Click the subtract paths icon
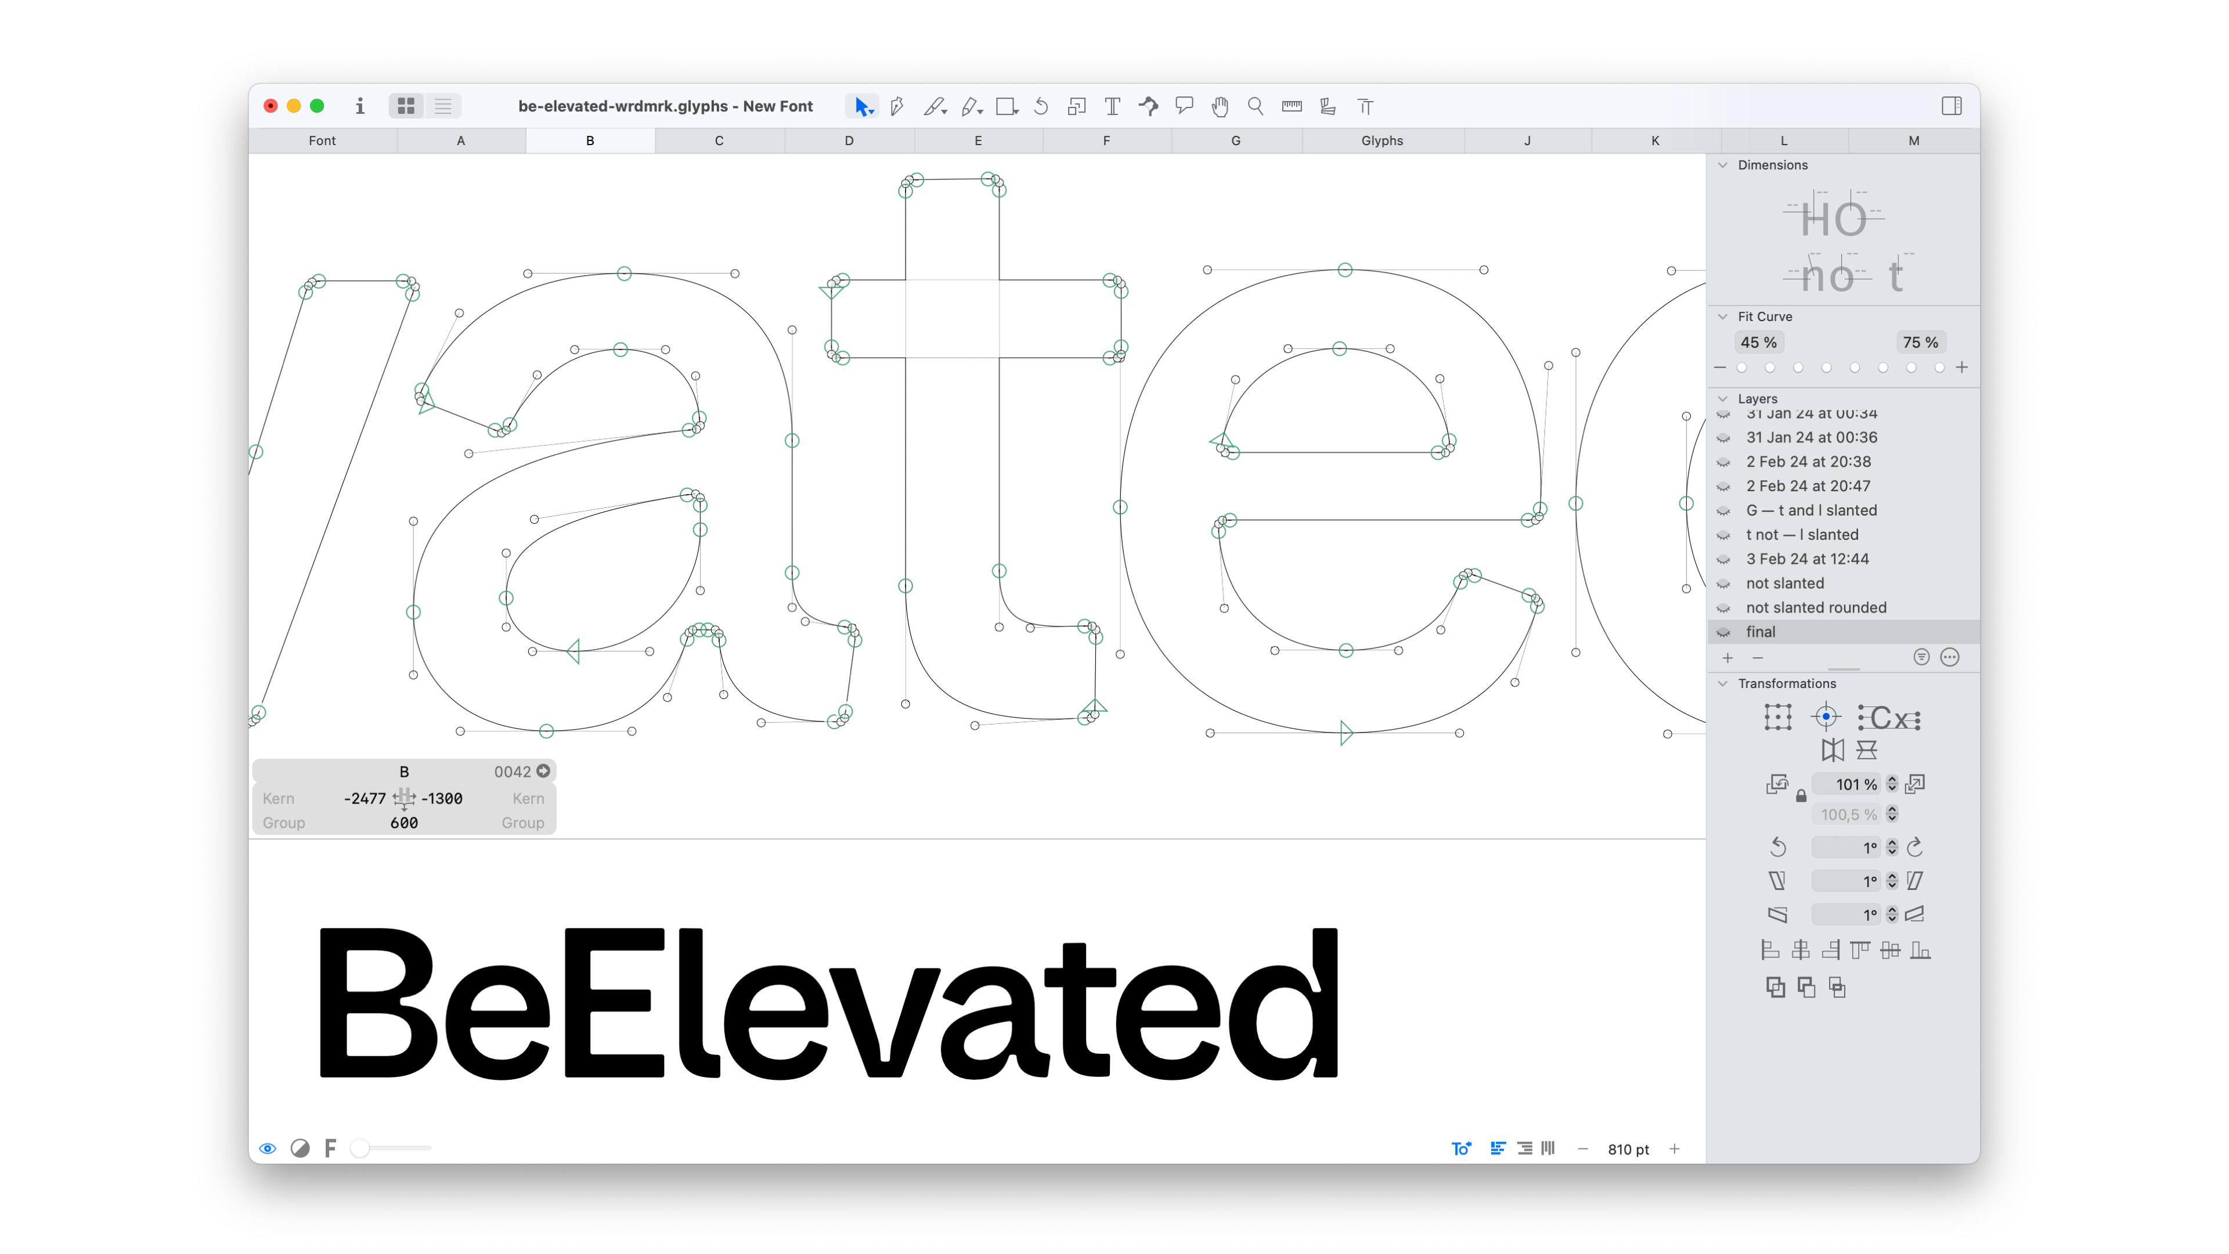 [1807, 988]
